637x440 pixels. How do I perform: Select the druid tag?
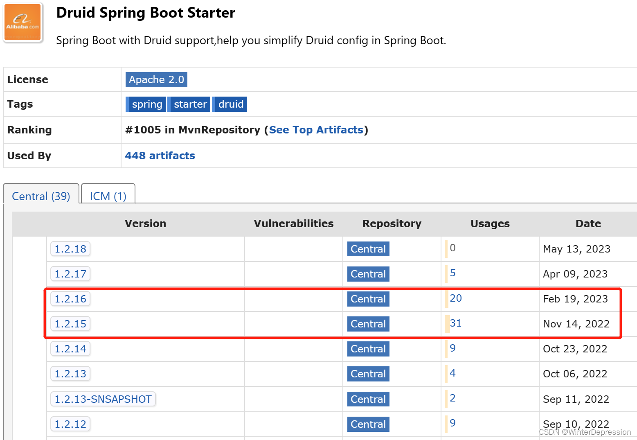(x=230, y=104)
